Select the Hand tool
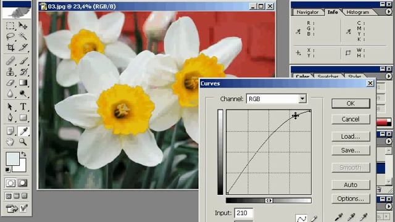The image size is (395, 222). (10, 142)
